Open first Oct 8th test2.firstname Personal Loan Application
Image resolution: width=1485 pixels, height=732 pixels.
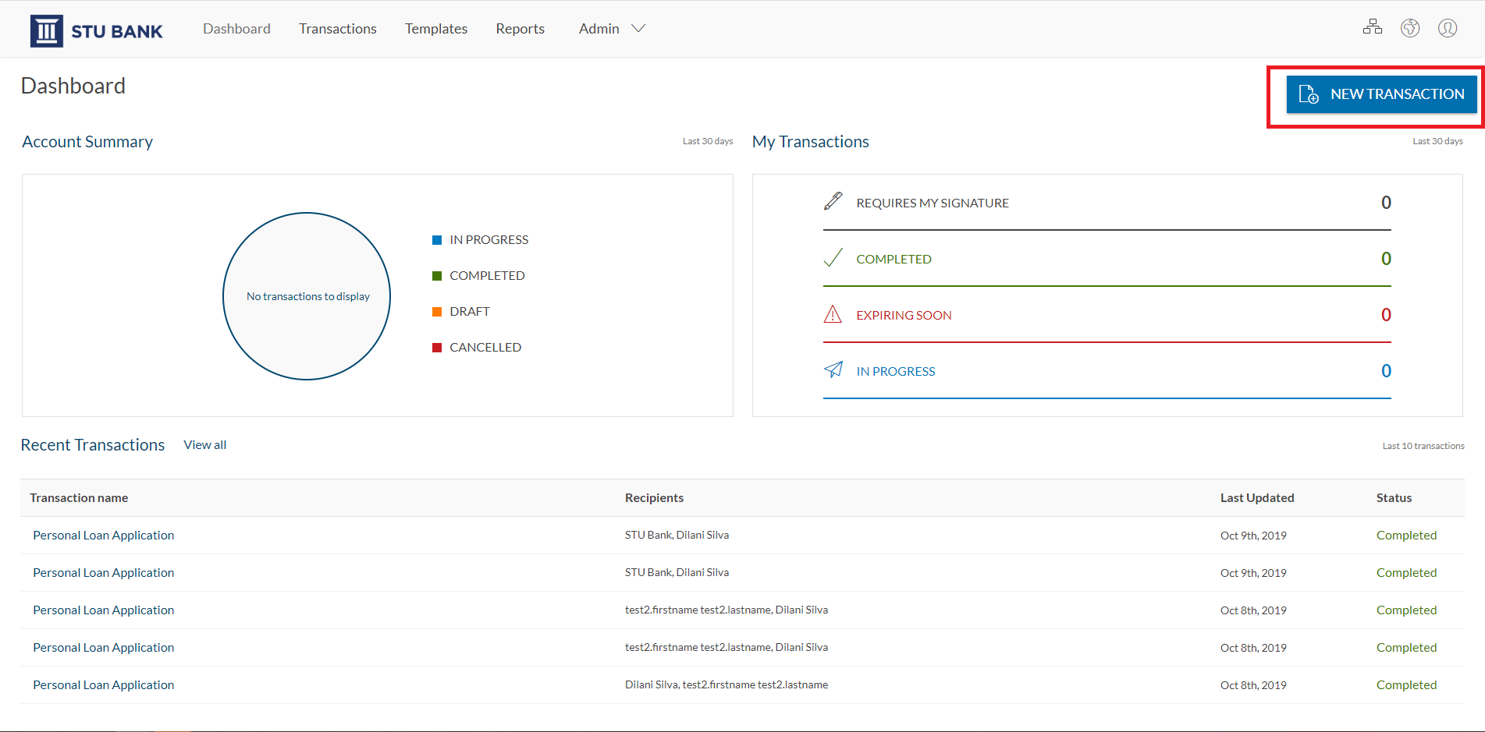(103, 610)
